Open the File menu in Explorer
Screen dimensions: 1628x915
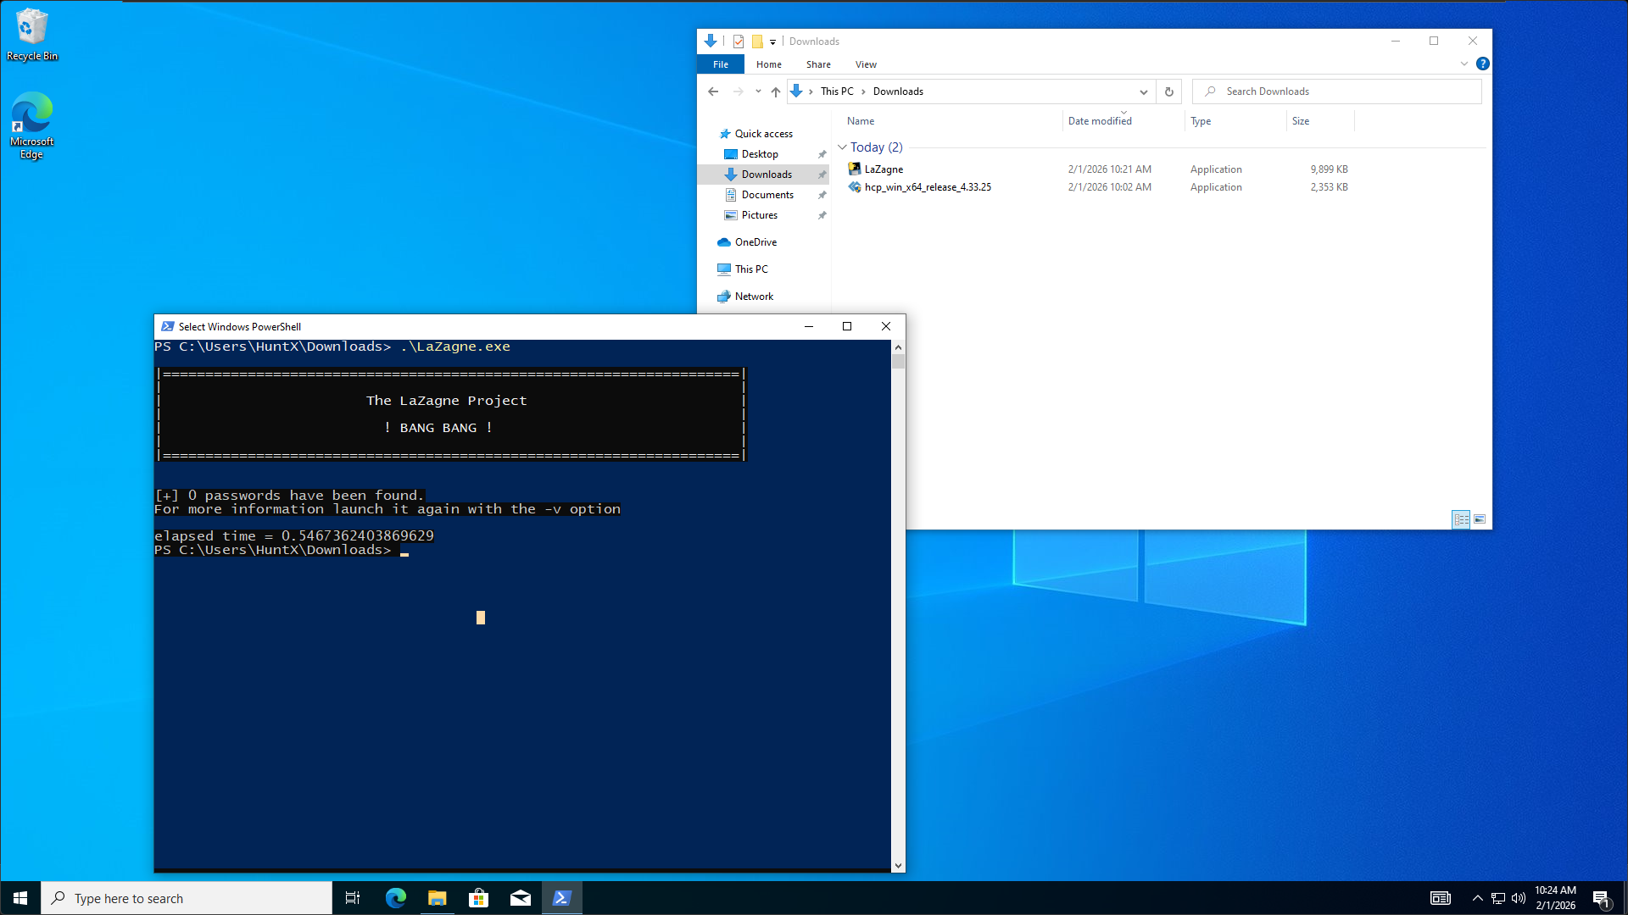[x=721, y=64]
